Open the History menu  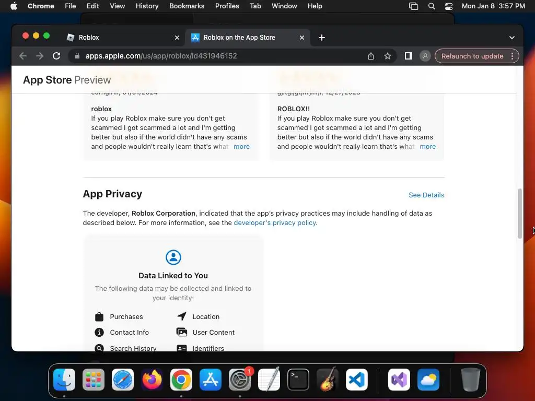(x=147, y=6)
